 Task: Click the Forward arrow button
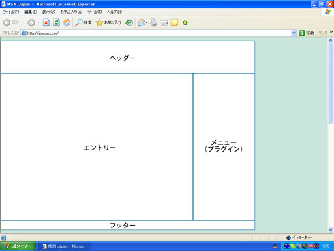pyautogui.click(x=31, y=22)
